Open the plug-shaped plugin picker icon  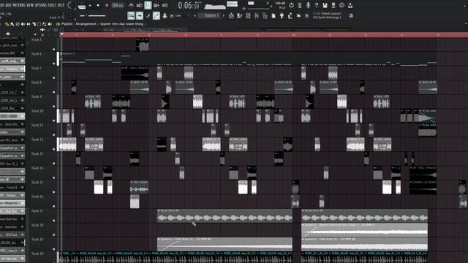pyautogui.click(x=282, y=15)
